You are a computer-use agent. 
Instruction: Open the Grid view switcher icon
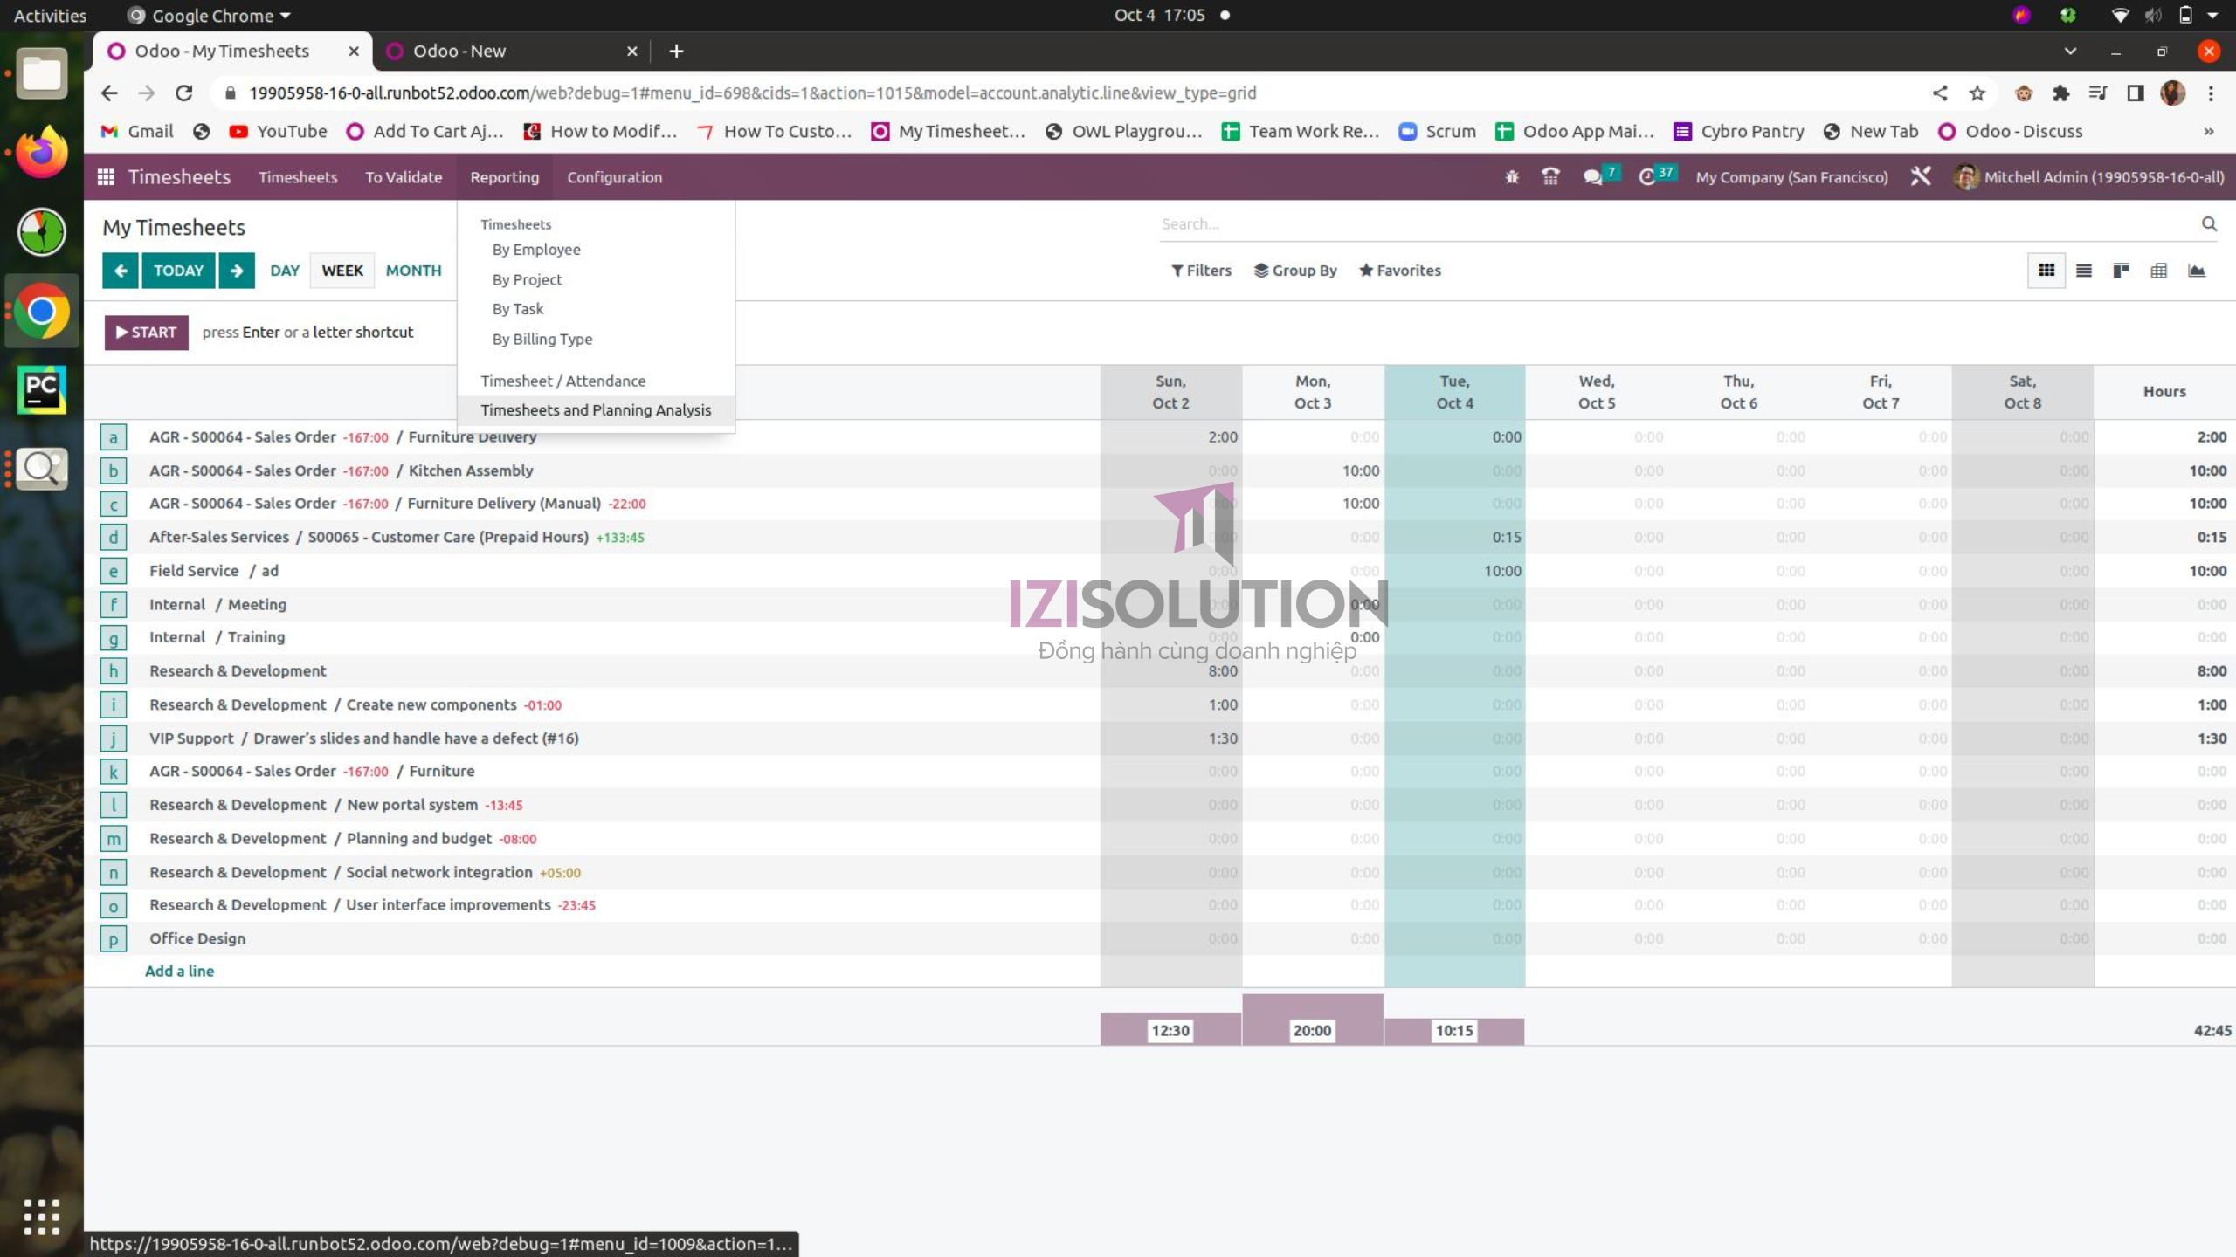pyautogui.click(x=2046, y=271)
